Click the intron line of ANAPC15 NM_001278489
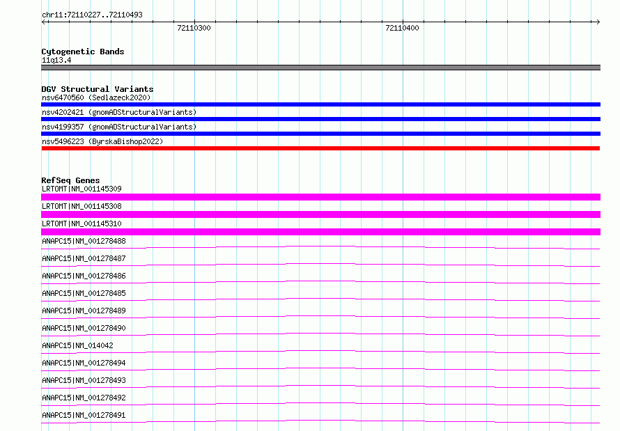This screenshot has width=620, height=431. click(320, 317)
